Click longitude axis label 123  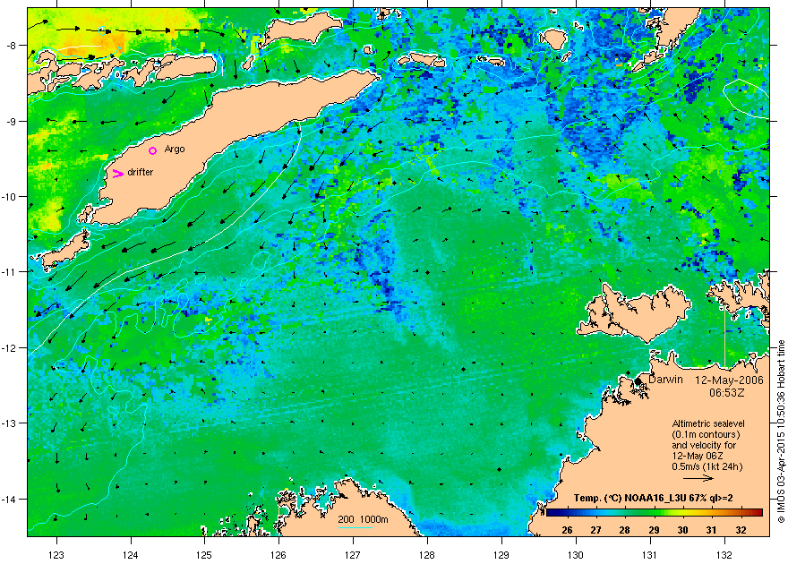(x=56, y=555)
